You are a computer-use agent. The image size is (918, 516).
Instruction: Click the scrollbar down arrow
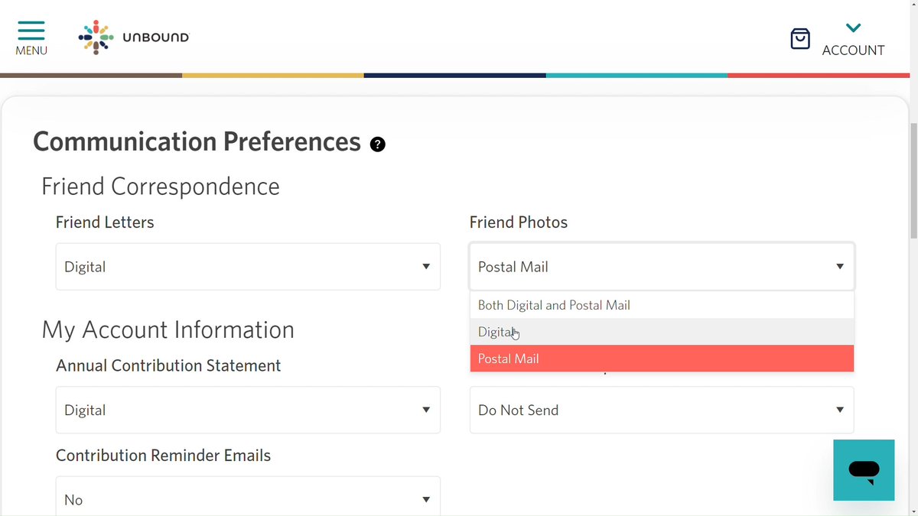(913, 511)
